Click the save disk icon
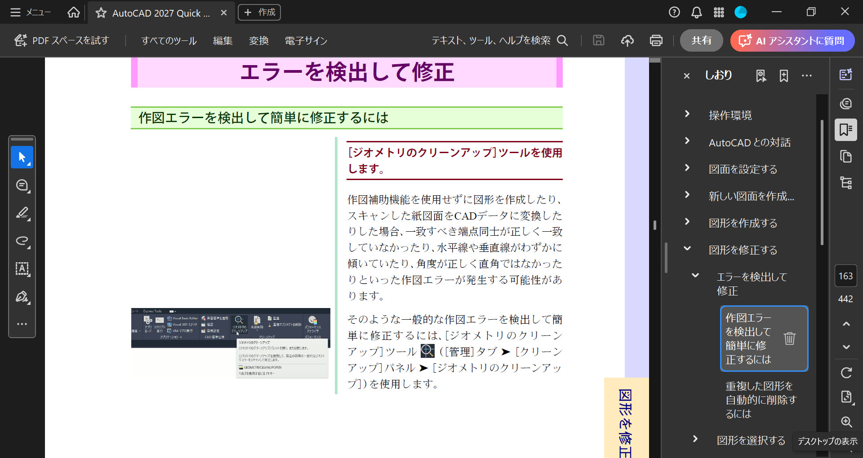863x458 pixels. [598, 40]
